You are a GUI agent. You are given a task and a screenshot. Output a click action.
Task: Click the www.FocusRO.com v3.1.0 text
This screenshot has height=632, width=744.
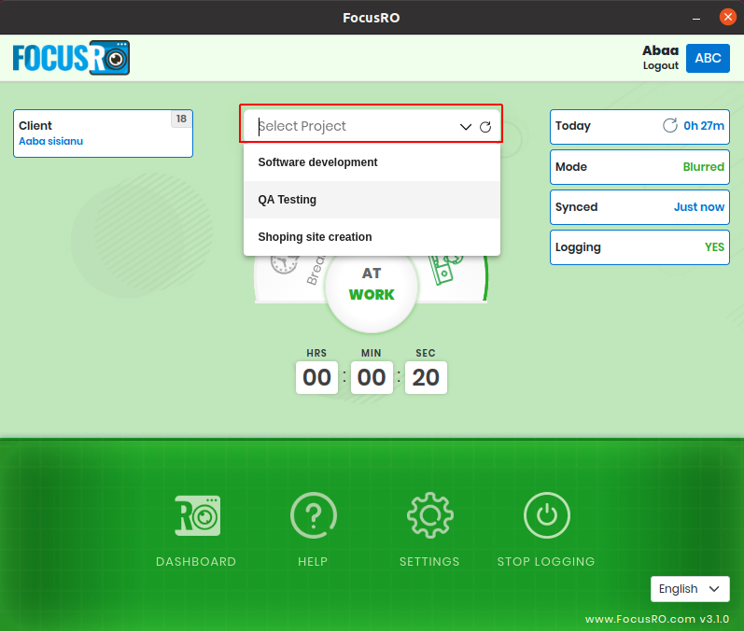(657, 619)
